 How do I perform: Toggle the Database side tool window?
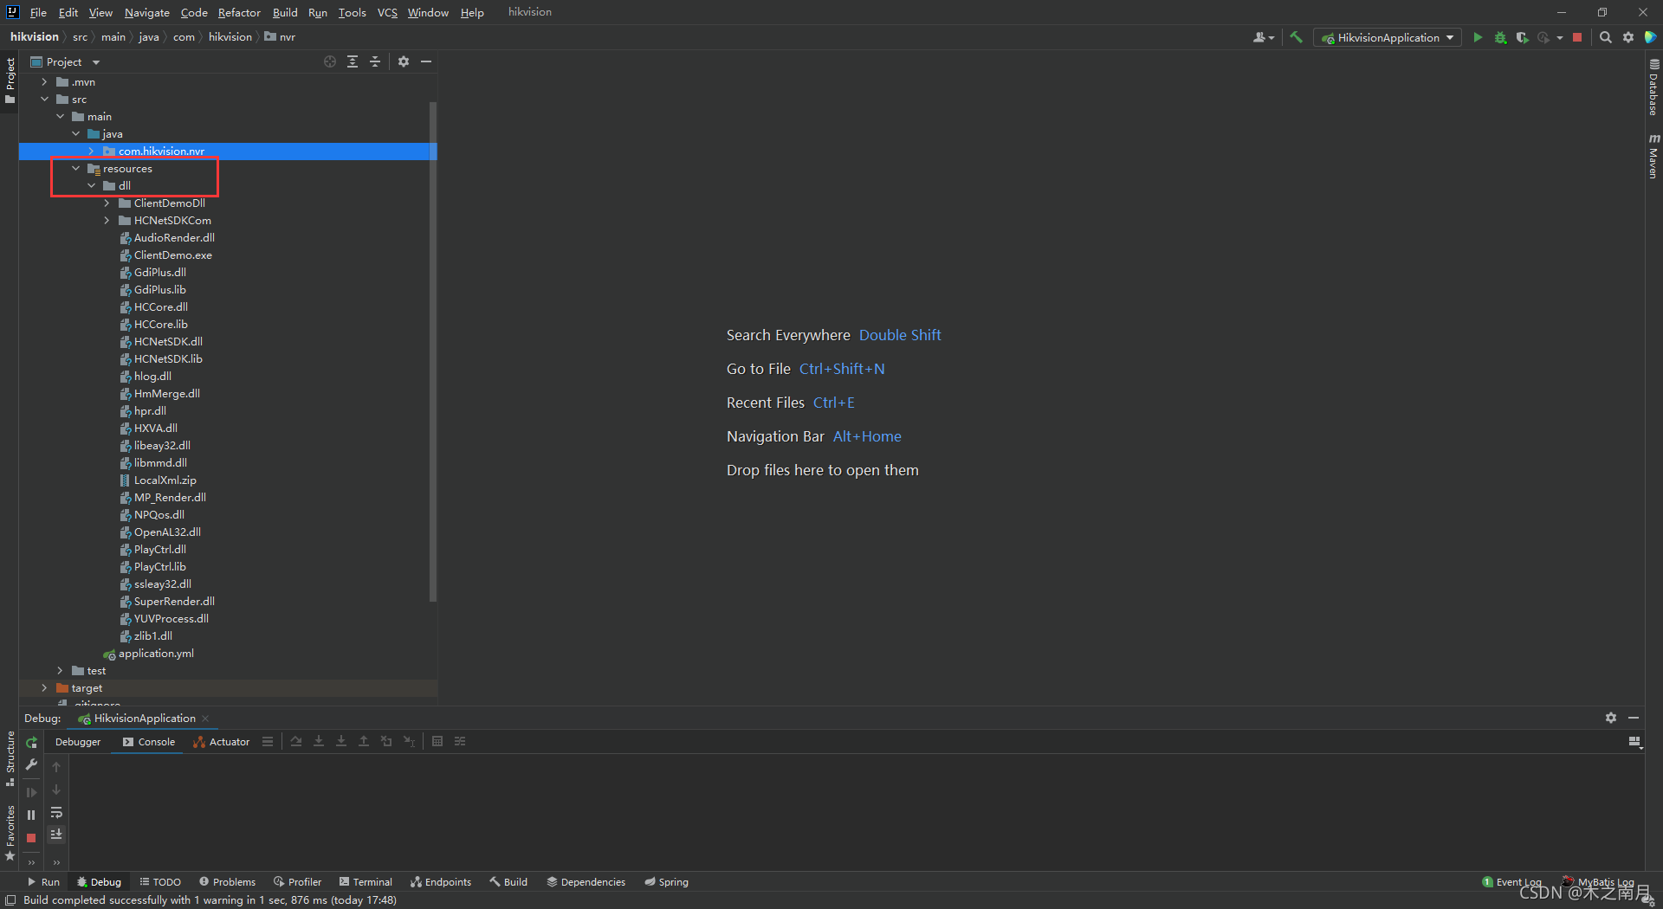[x=1653, y=87]
